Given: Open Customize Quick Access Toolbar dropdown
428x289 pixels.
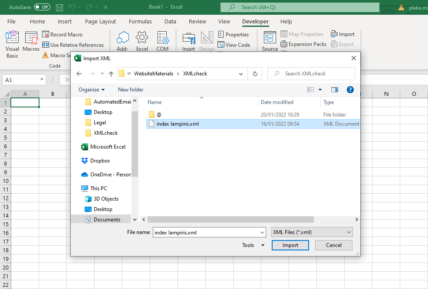Looking at the screenshot, I should (105, 7).
